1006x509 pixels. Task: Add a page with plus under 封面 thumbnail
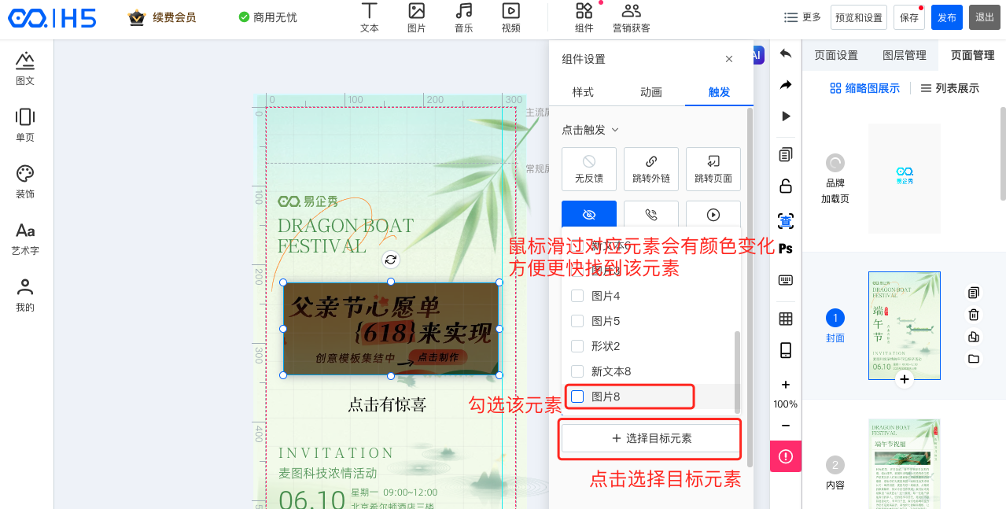click(x=905, y=380)
